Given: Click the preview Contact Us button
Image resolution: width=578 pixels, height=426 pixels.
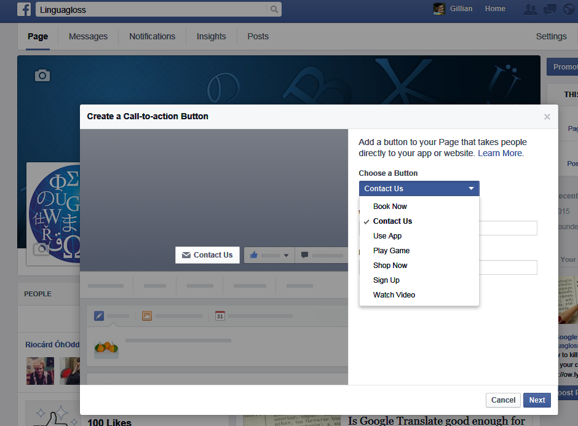Looking at the screenshot, I should tap(207, 255).
